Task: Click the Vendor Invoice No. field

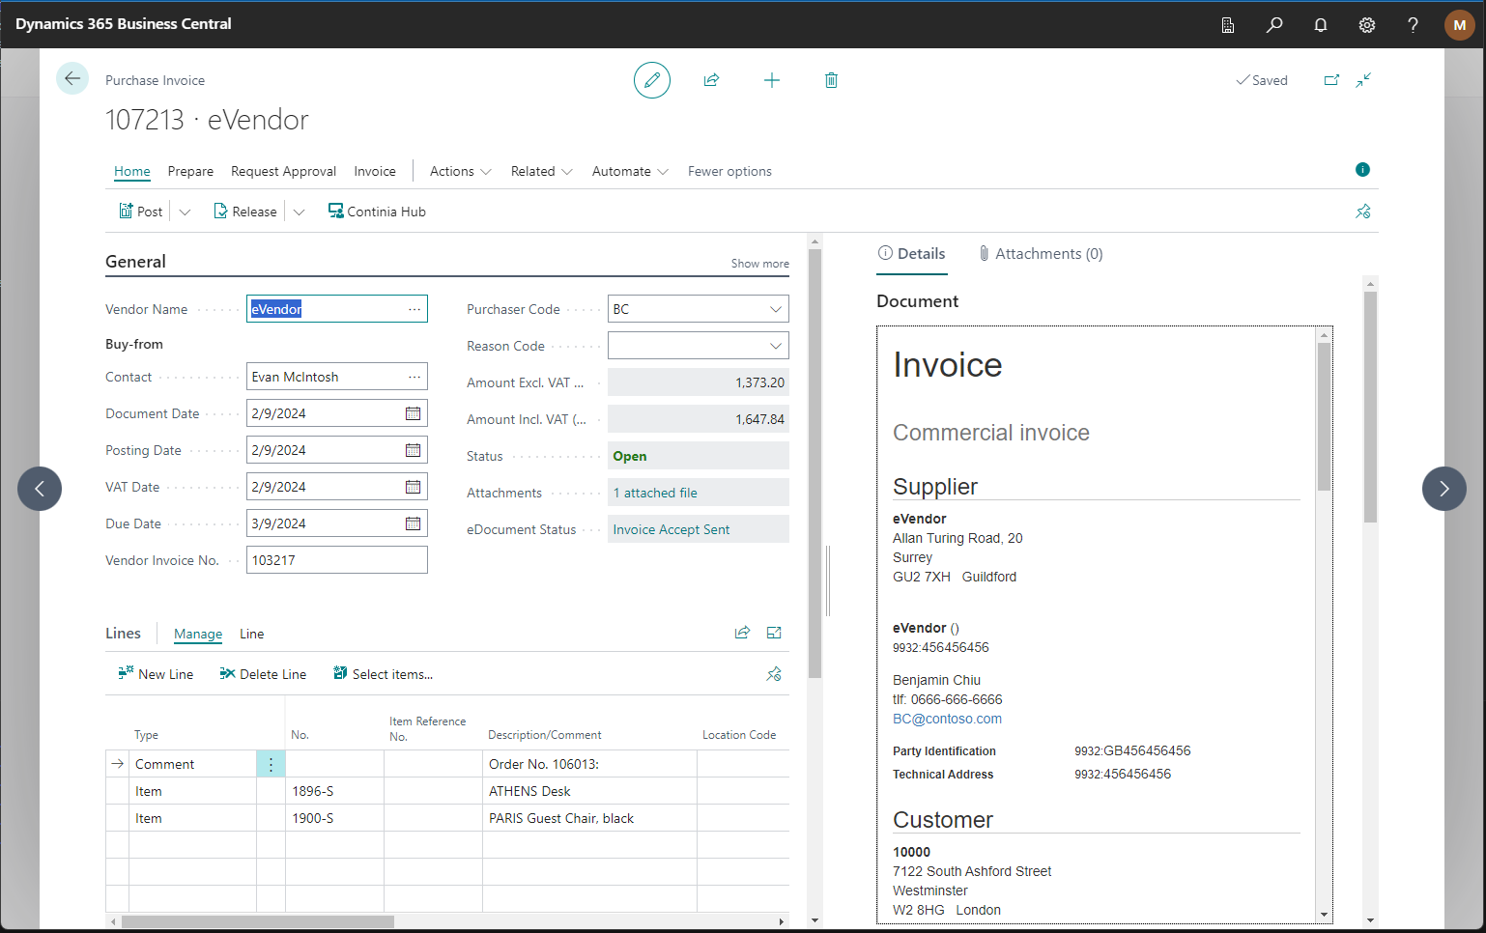Action: pyautogui.click(x=336, y=560)
